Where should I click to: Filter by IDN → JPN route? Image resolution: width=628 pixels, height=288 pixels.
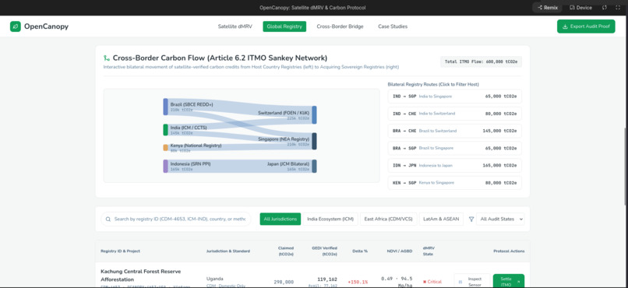pyautogui.click(x=454, y=165)
